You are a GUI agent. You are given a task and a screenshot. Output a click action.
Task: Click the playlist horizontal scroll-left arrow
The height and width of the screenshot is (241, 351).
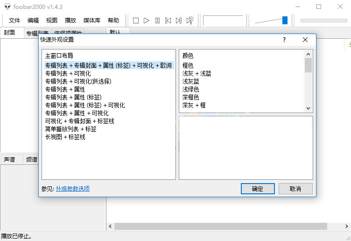click(110, 226)
